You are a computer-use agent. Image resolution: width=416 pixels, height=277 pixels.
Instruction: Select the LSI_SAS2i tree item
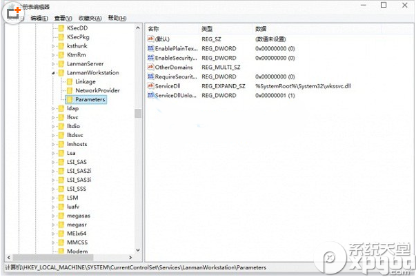click(79, 171)
